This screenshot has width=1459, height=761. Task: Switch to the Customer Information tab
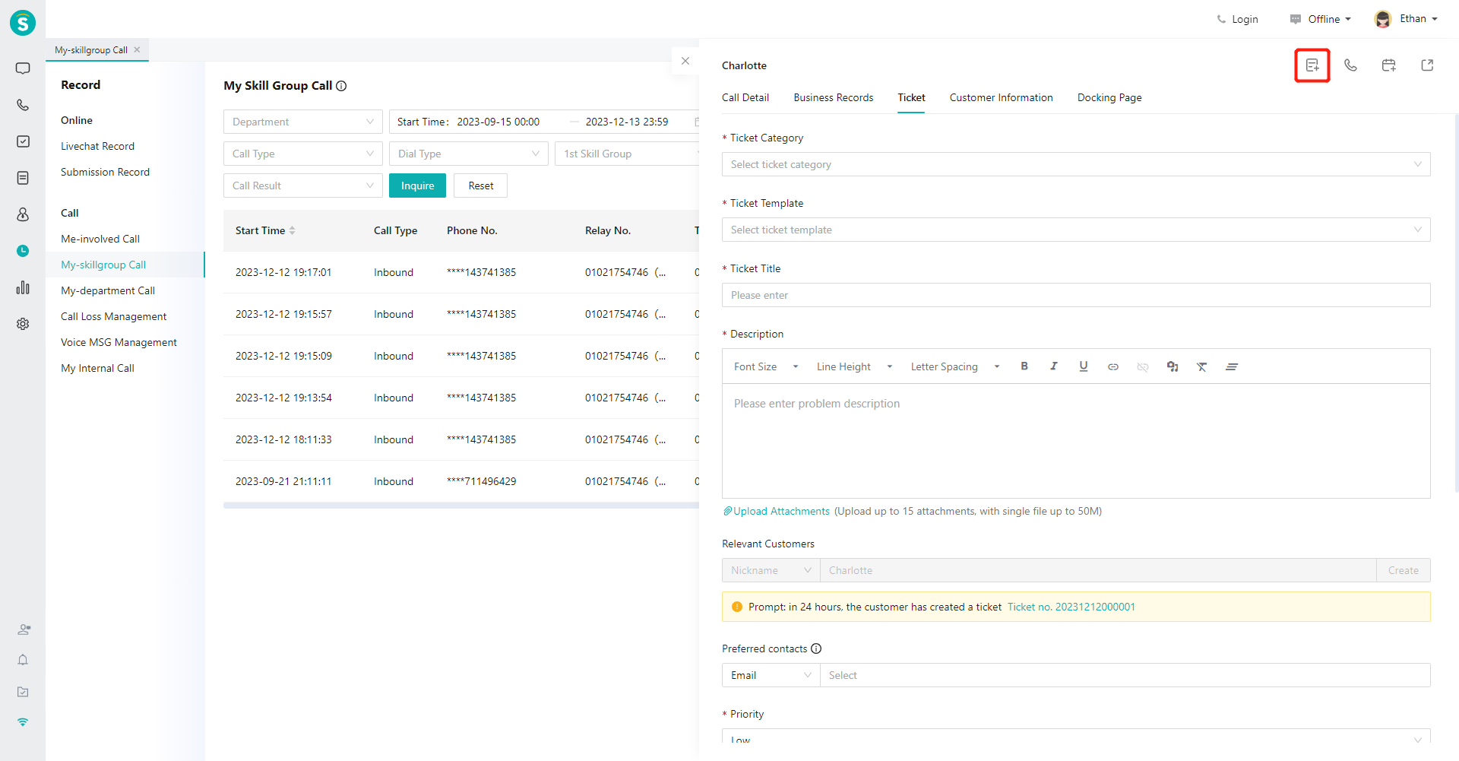click(x=1001, y=97)
